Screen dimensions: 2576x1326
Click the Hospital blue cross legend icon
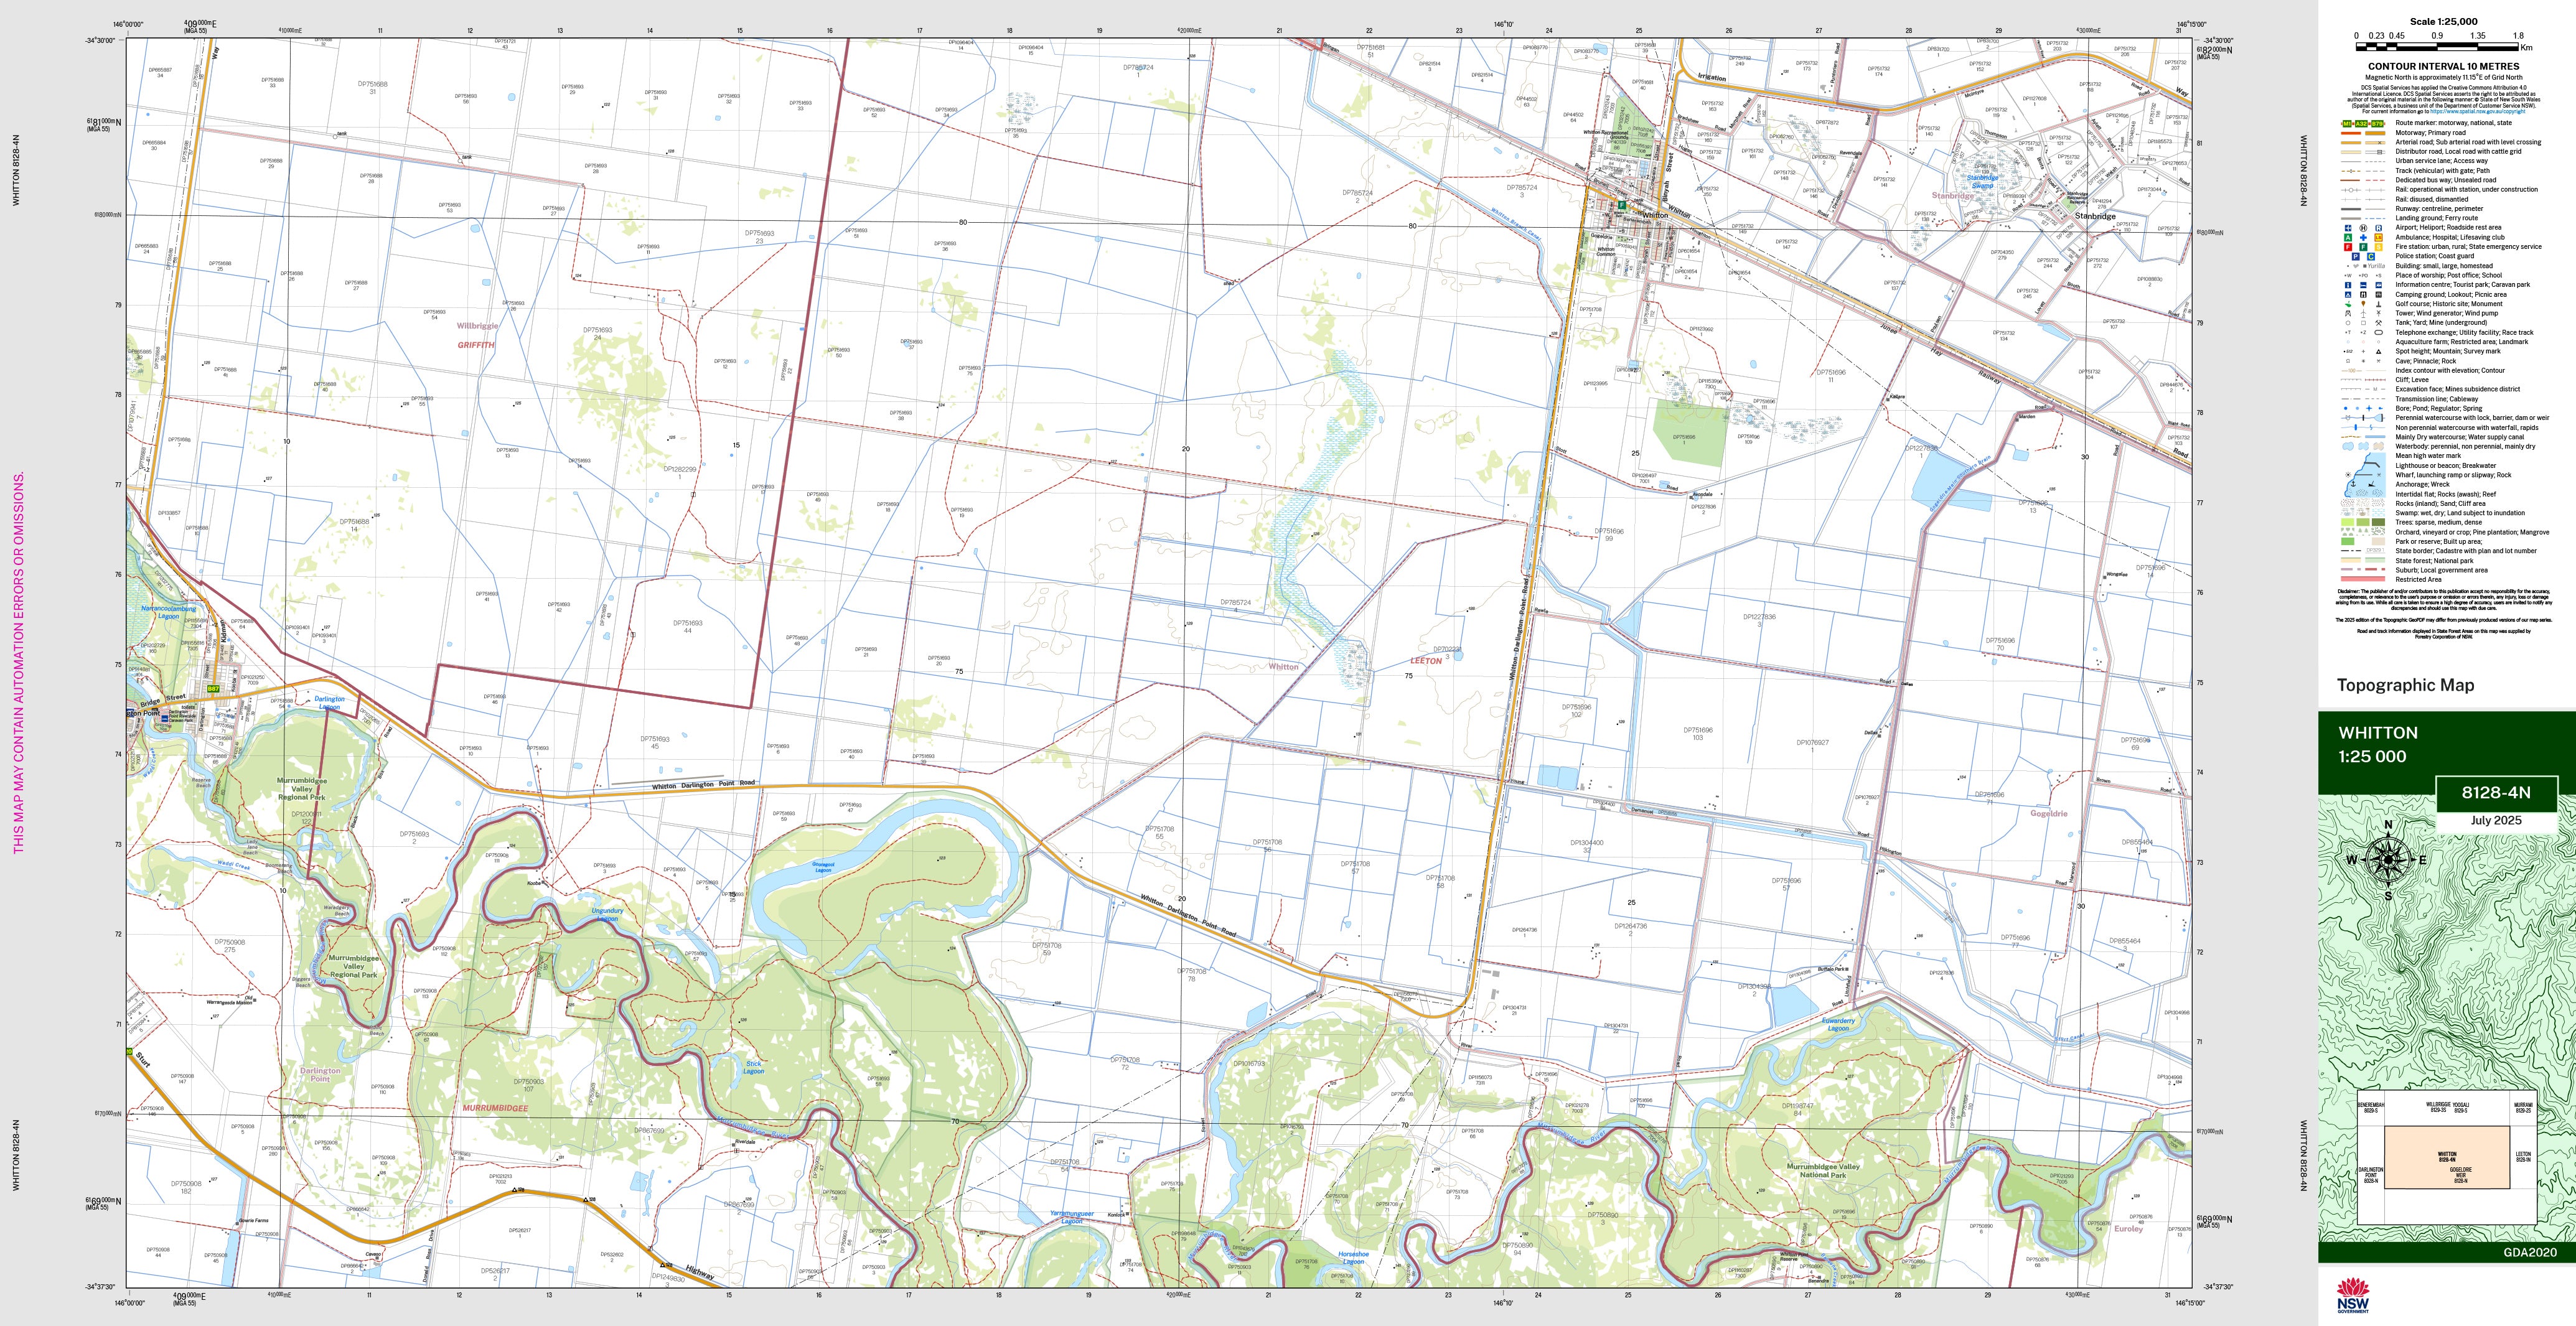[x=2364, y=238]
